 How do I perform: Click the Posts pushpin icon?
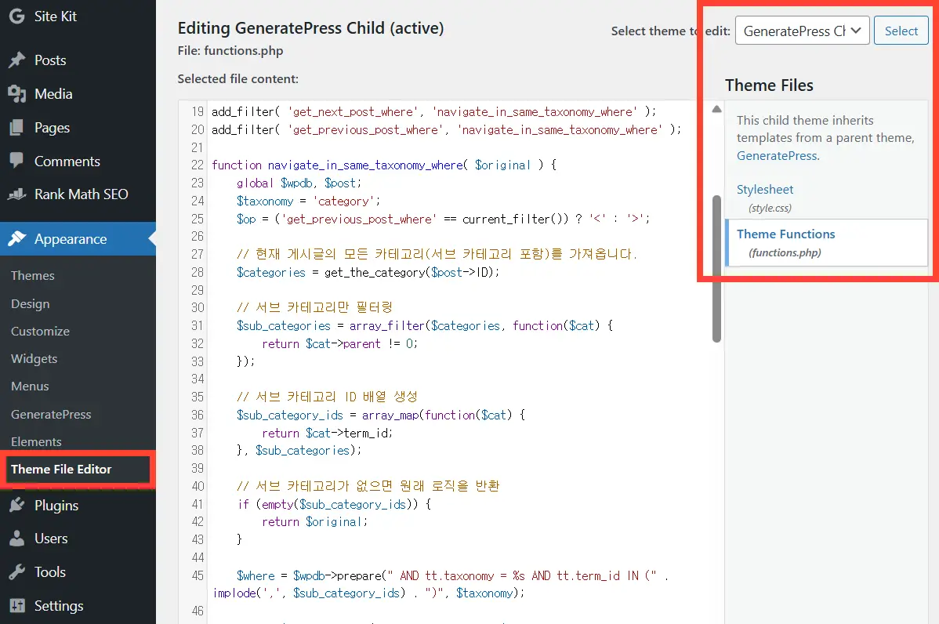[x=16, y=60]
